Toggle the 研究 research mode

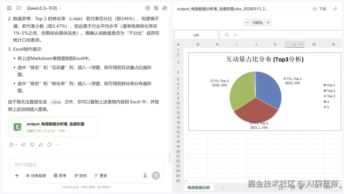[x=81, y=176]
